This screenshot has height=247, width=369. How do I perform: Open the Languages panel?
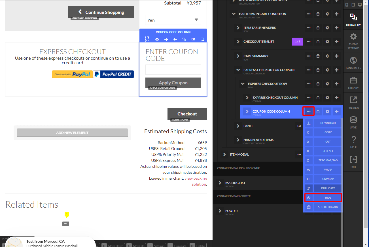pyautogui.click(x=353, y=63)
